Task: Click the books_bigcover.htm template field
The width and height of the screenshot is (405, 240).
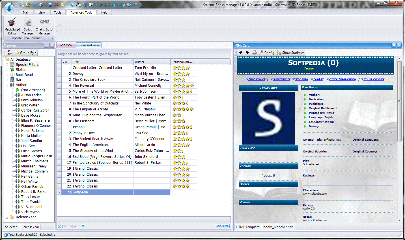Action: 278,227
